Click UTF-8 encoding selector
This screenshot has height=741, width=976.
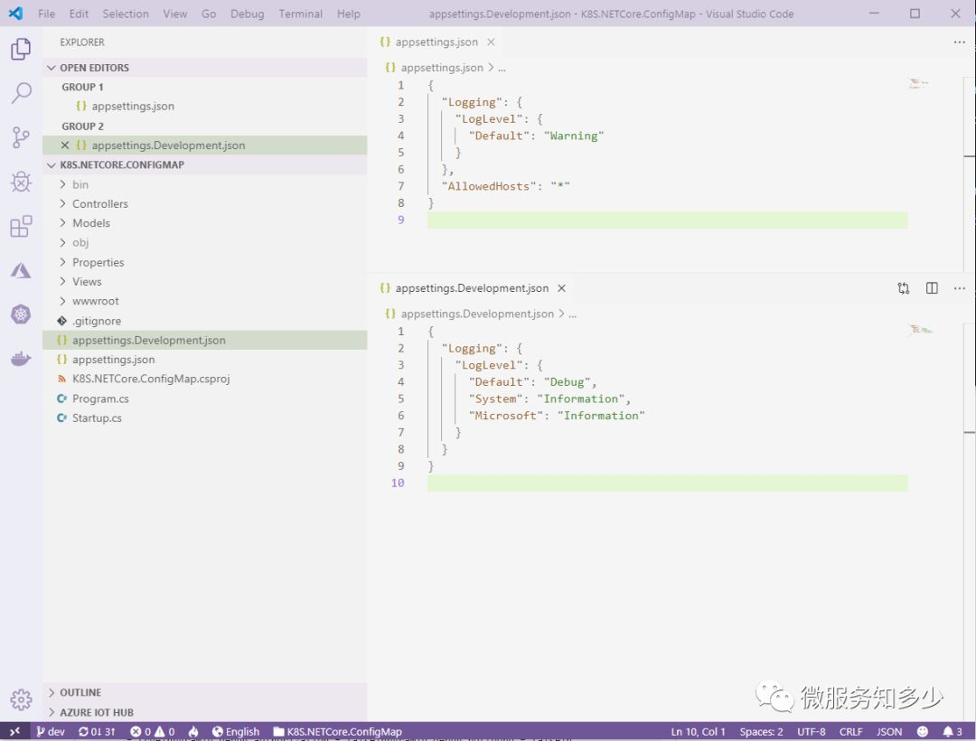coord(811,732)
